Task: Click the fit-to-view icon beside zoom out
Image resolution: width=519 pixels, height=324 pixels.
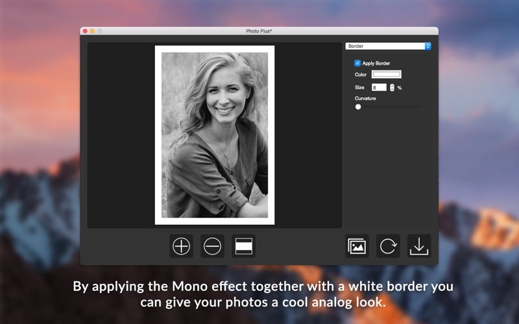Action: [x=243, y=246]
